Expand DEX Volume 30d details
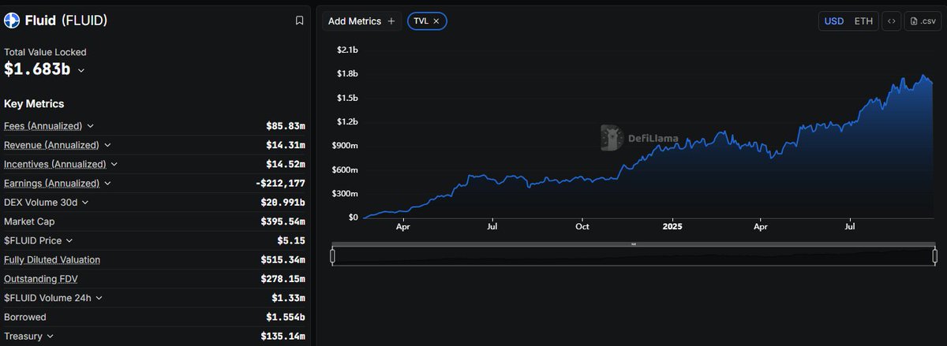Image resolution: width=947 pixels, height=346 pixels. click(x=85, y=203)
